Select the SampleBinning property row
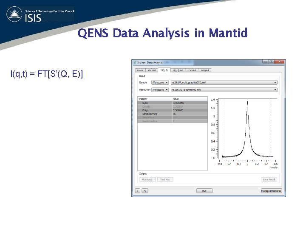The width and height of the screenshot is (306, 229). pyautogui.click(x=173, y=114)
